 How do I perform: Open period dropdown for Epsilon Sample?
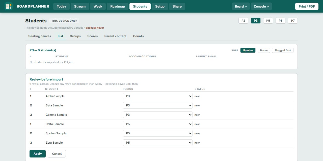point(158,133)
